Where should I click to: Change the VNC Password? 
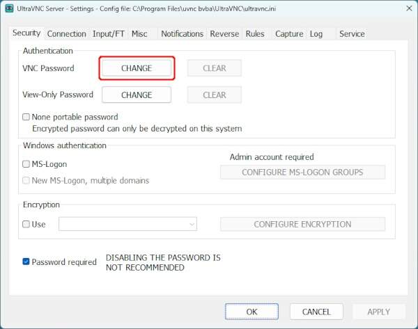137,68
